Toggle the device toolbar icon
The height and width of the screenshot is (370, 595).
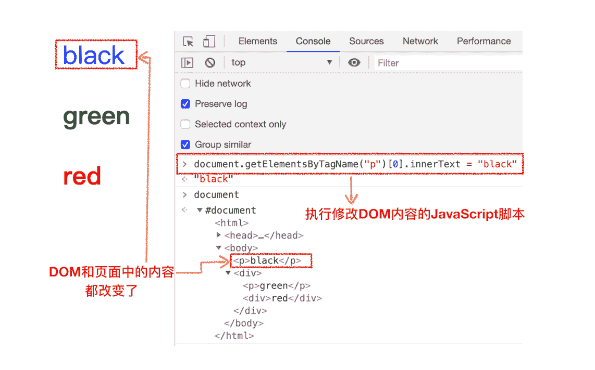[209, 41]
